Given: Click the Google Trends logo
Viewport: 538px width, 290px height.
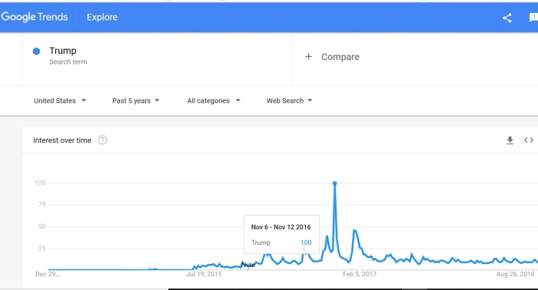Looking at the screenshot, I should 35,17.
